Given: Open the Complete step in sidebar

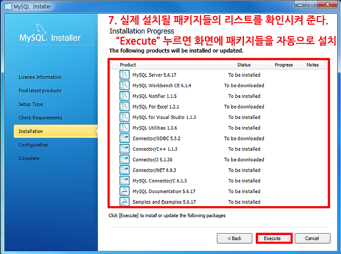Looking at the screenshot, I should (29, 158).
